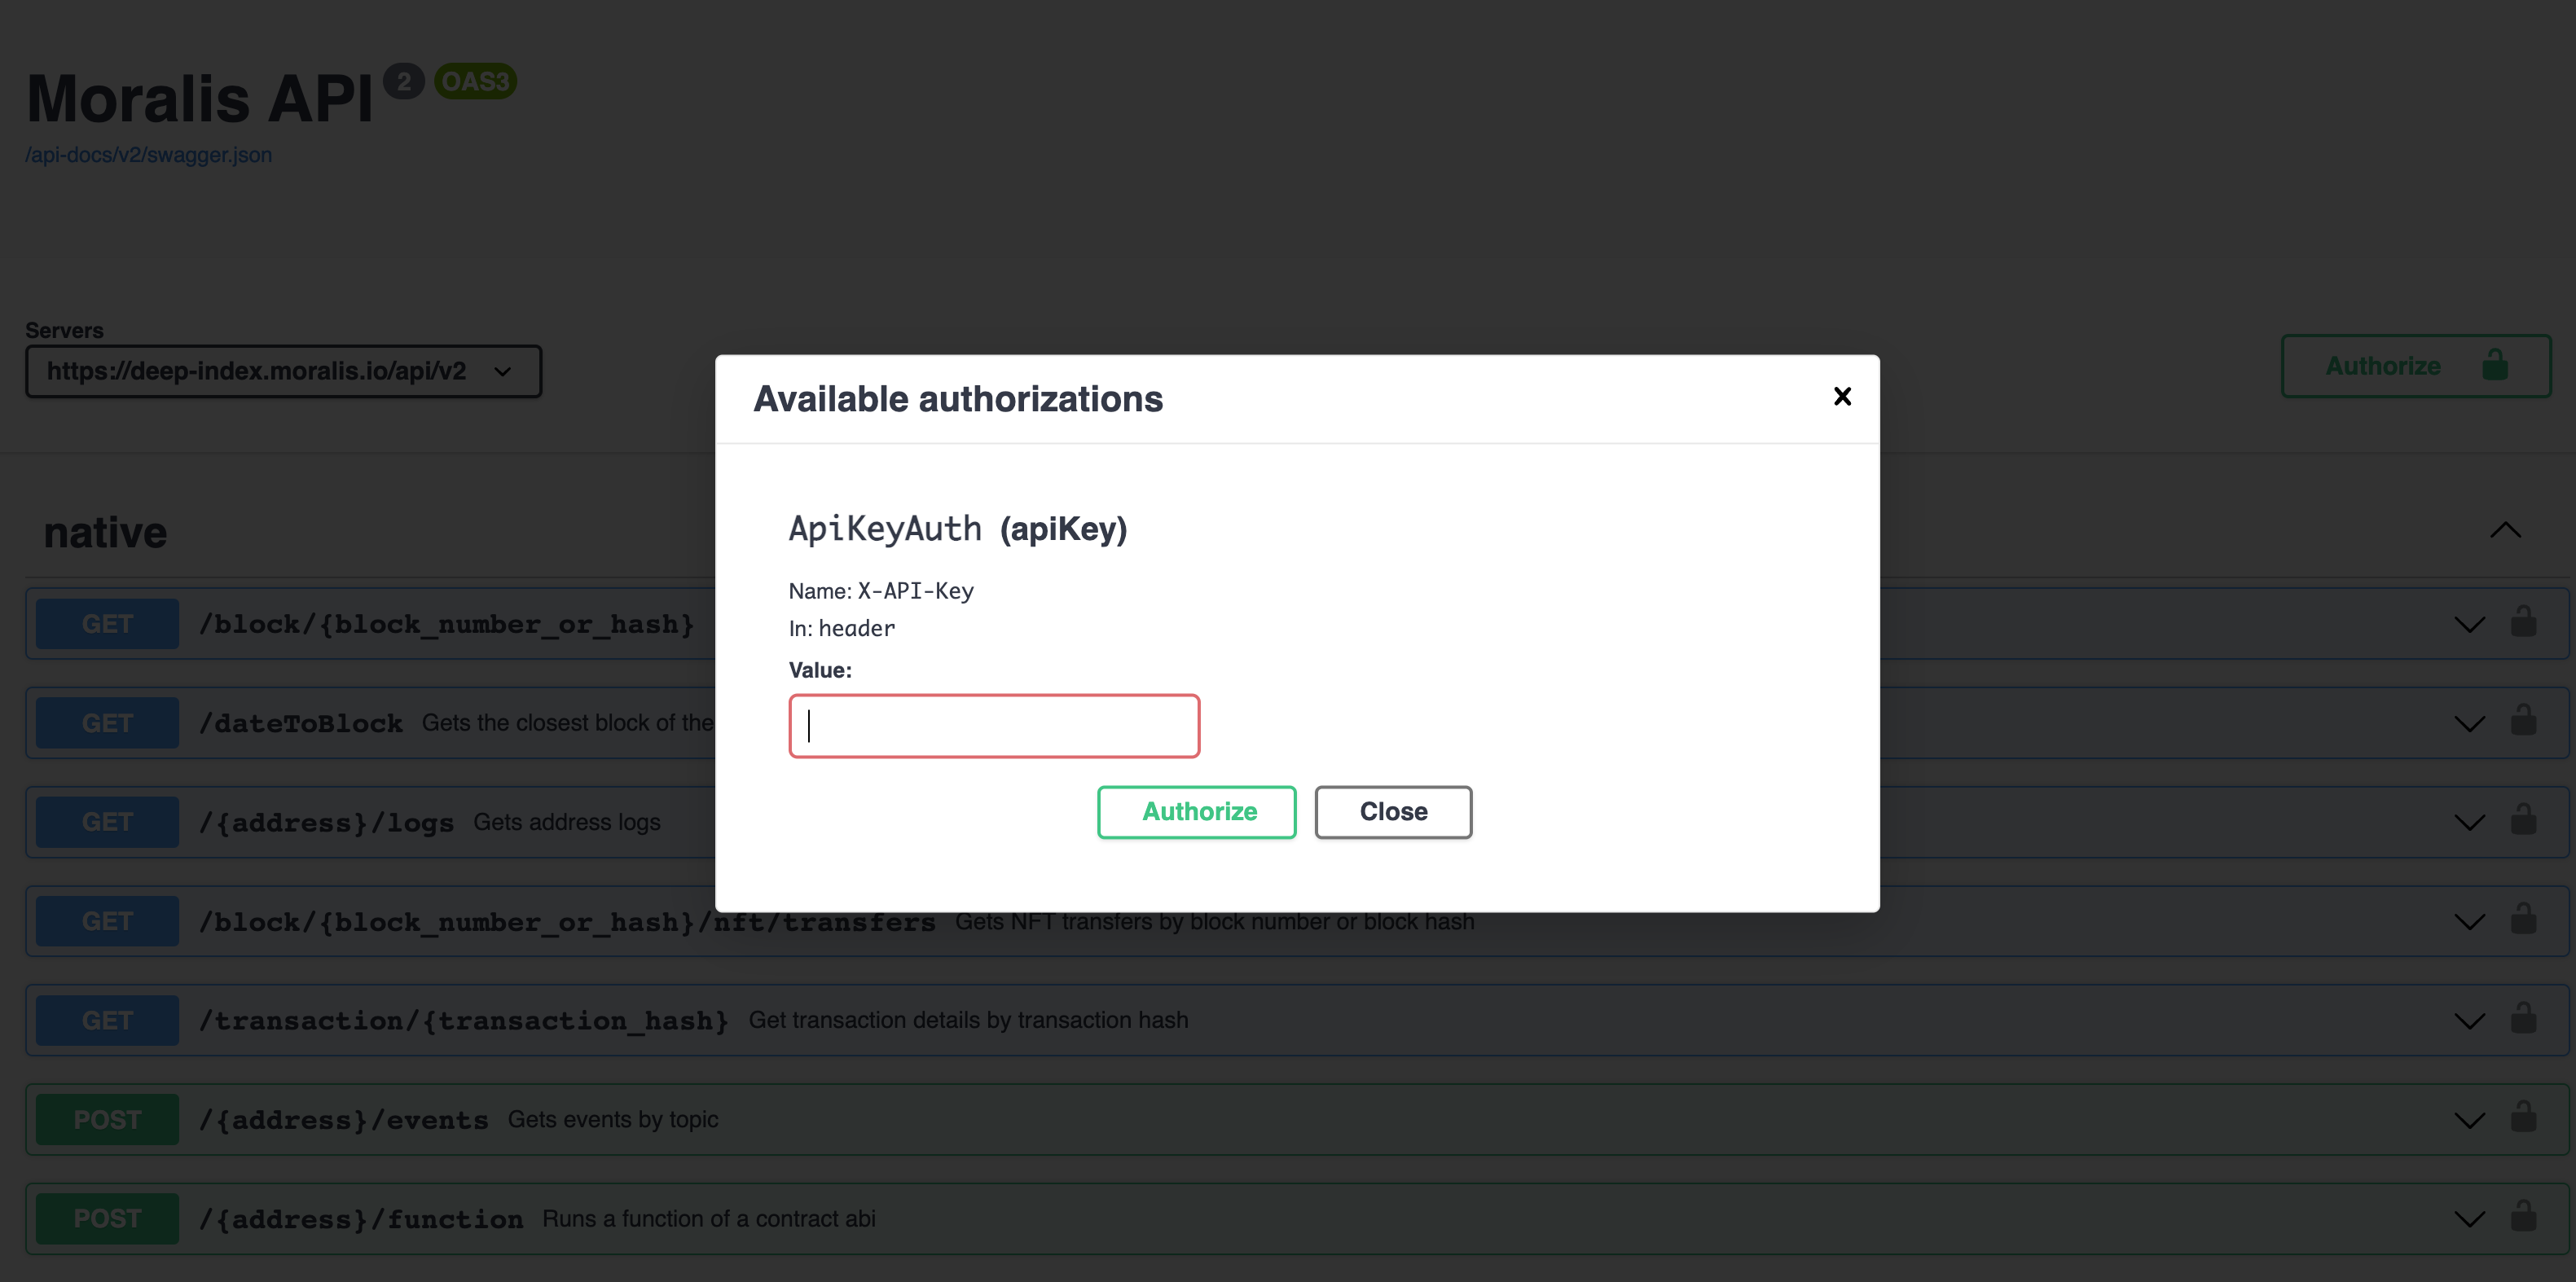Click lock icon for /{address}/logs row
The height and width of the screenshot is (1282, 2576).
click(x=2522, y=820)
